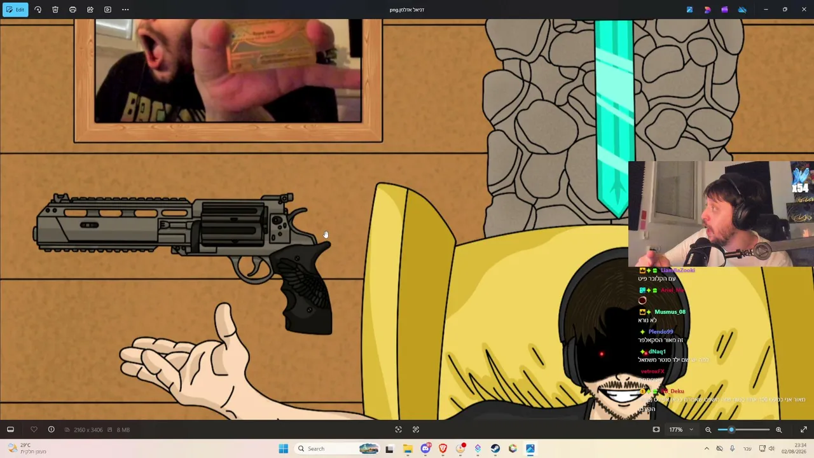This screenshot has height=458, width=814.
Task: Open Discord from the taskbar
Action: (425, 448)
